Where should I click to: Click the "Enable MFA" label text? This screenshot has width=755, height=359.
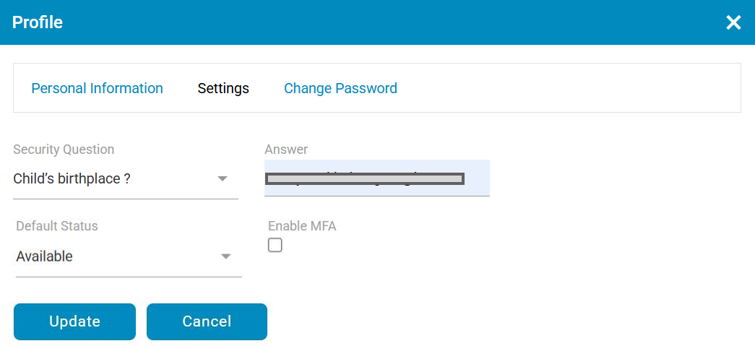click(302, 226)
